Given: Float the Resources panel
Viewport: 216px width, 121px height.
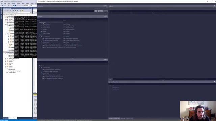Looking at the screenshot, I should 105,16.
